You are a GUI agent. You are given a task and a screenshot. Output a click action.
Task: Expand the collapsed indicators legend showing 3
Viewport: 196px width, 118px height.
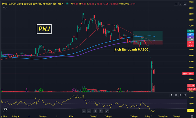[5, 8]
